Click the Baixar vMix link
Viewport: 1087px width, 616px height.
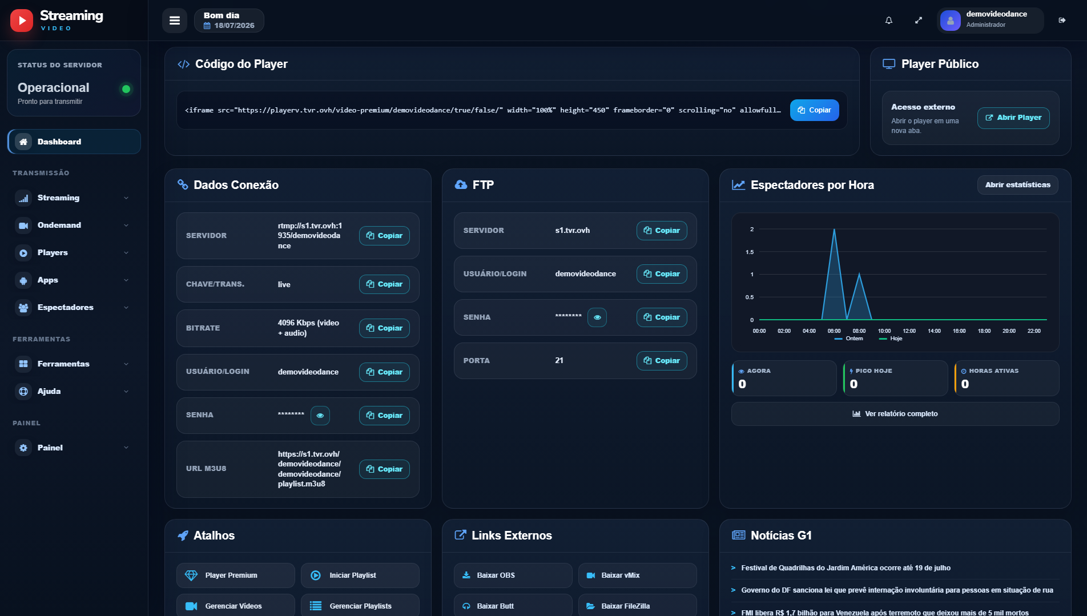[638, 575]
